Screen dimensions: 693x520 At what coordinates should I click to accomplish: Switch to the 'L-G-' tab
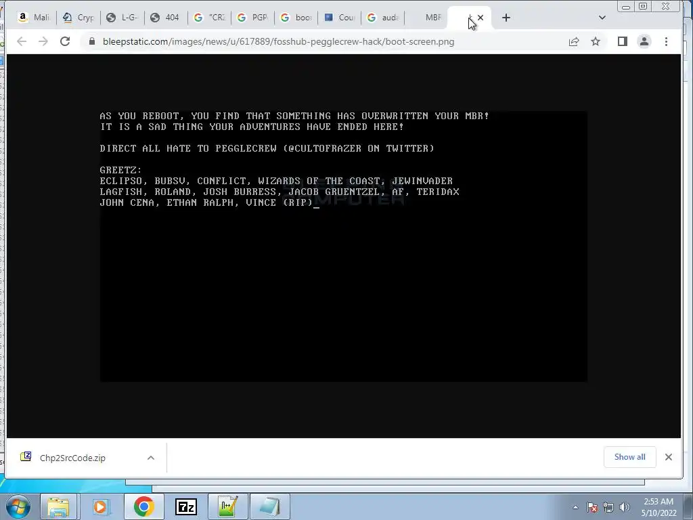122,18
